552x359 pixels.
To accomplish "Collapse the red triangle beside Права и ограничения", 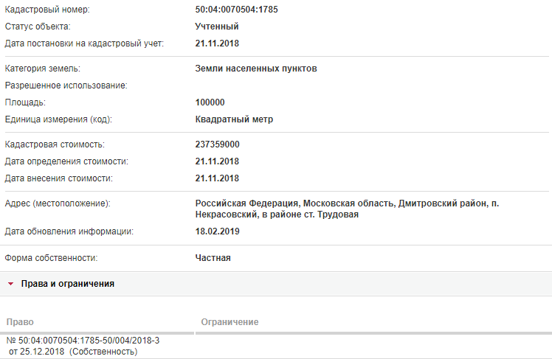I will click(x=10, y=284).
